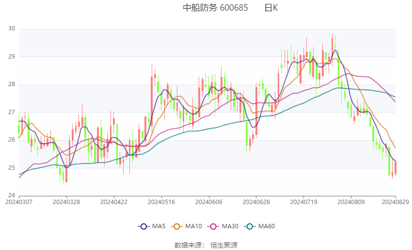Click y-axis price label 27
This screenshot has height=250, width=412.
pos(12,112)
